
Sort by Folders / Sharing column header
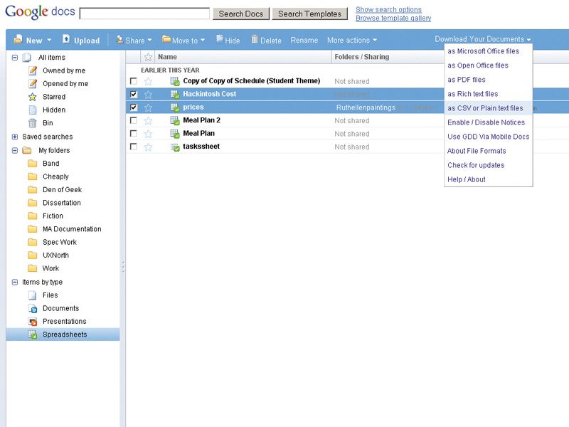[361, 57]
